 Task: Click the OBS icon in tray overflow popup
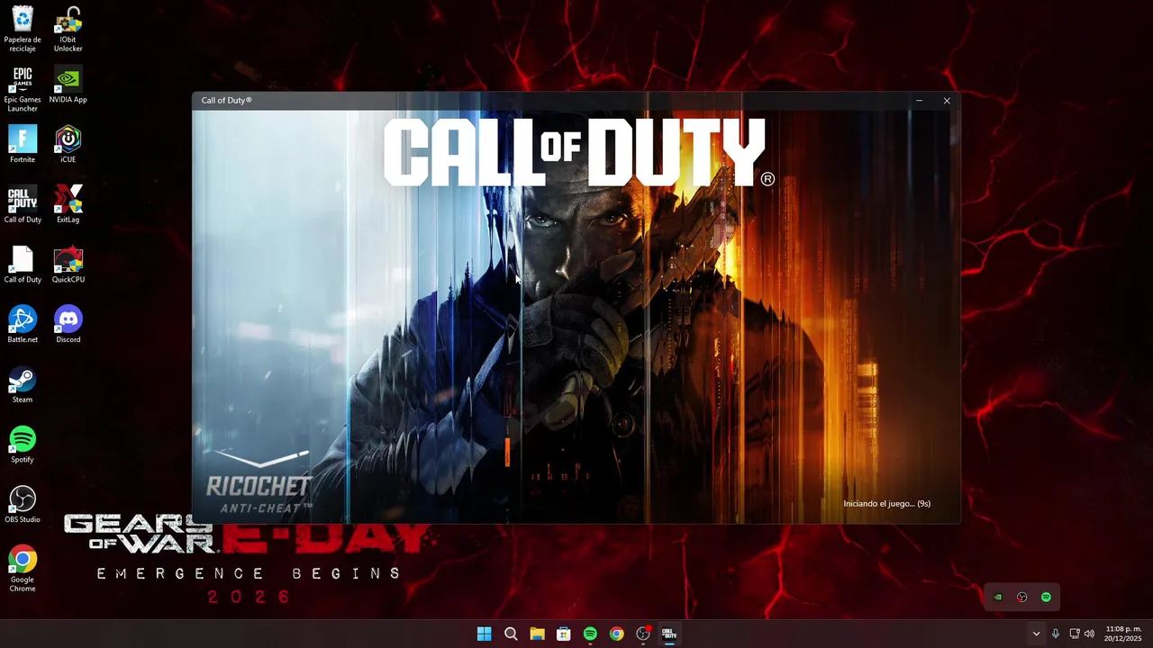pos(1021,597)
